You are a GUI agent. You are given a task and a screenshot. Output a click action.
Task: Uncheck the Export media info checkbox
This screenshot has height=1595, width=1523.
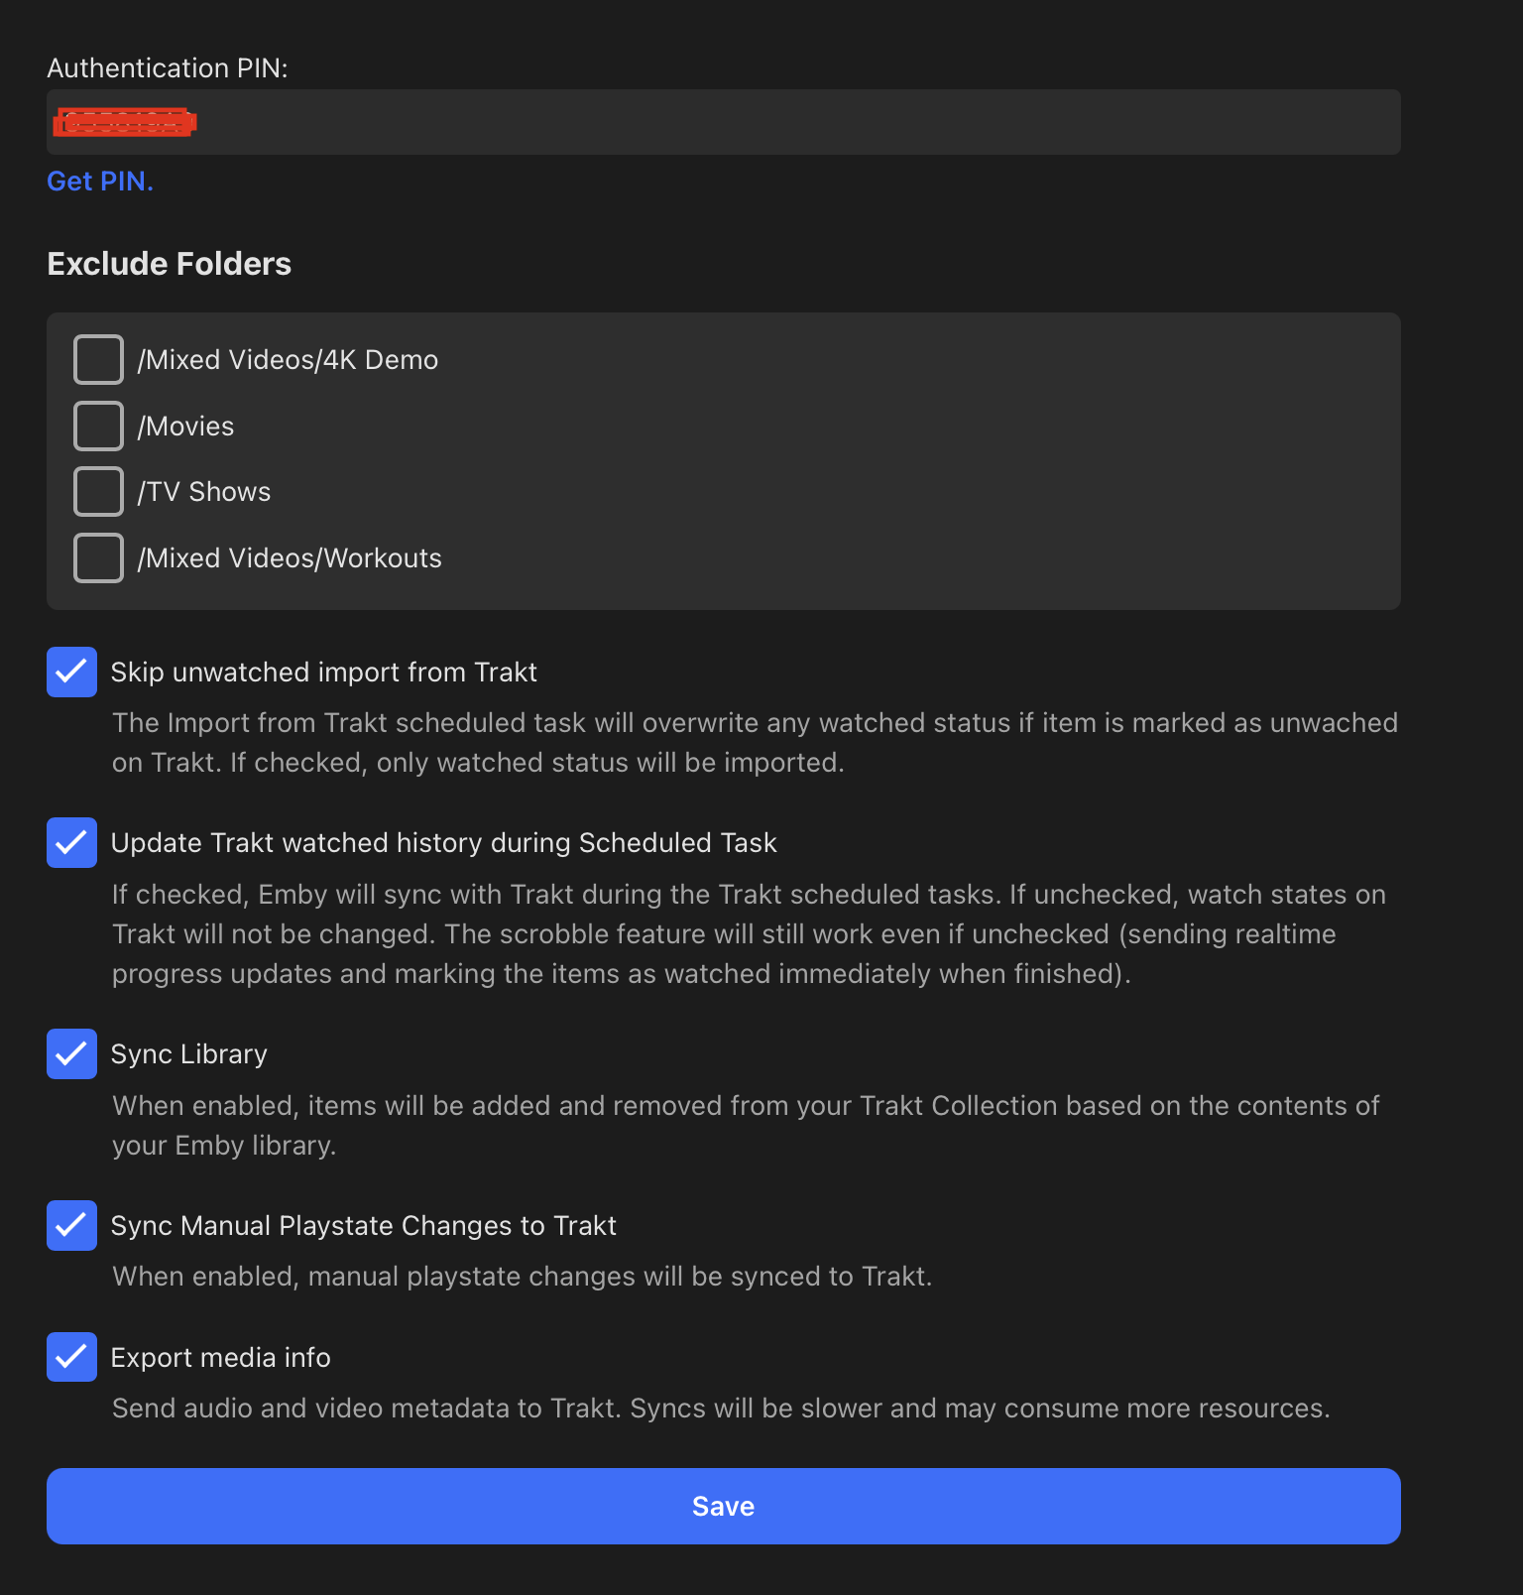click(x=71, y=1357)
